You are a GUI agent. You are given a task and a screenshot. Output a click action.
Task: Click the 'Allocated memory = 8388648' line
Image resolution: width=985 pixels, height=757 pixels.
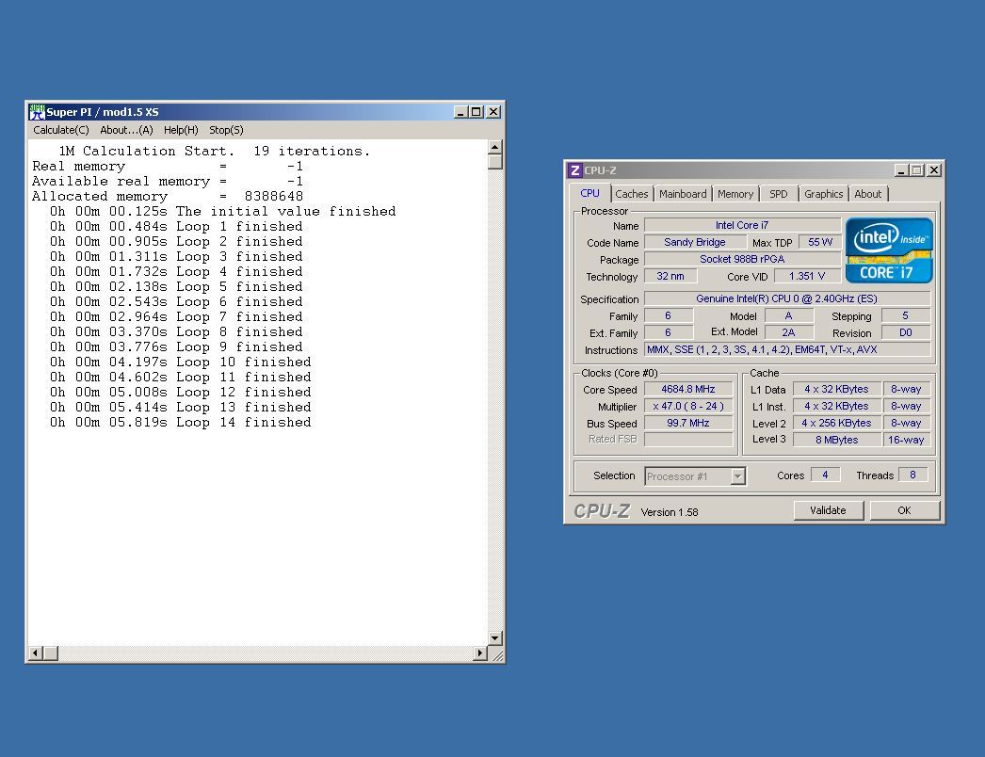click(x=168, y=196)
